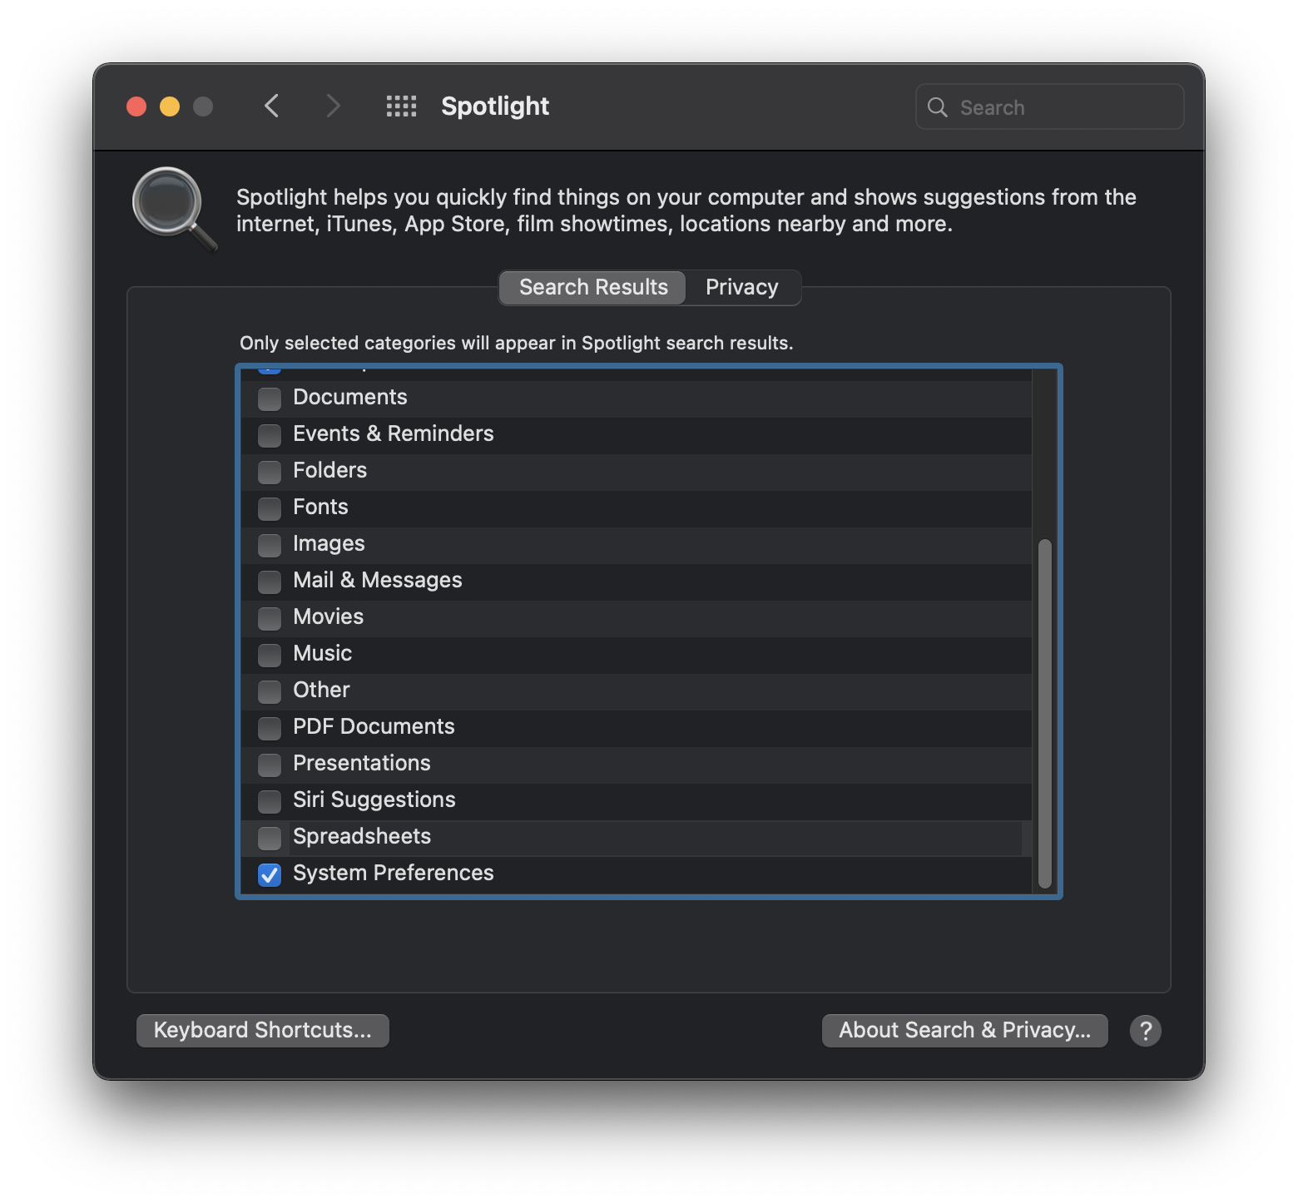This screenshot has height=1203, width=1298.
Task: Check the Images category box
Action: (x=270, y=545)
